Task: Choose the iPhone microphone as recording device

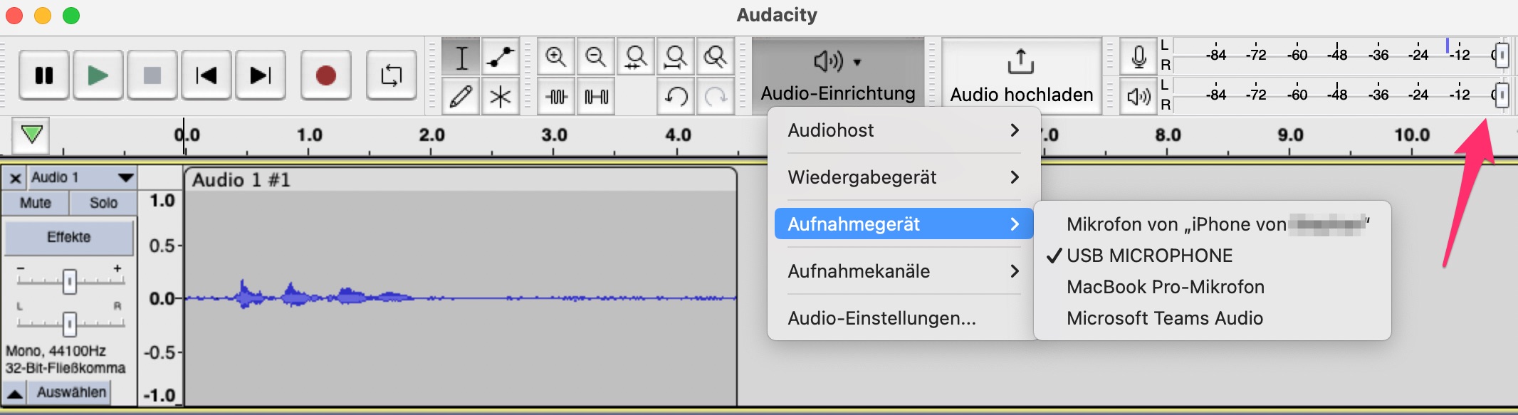Action: (1212, 224)
